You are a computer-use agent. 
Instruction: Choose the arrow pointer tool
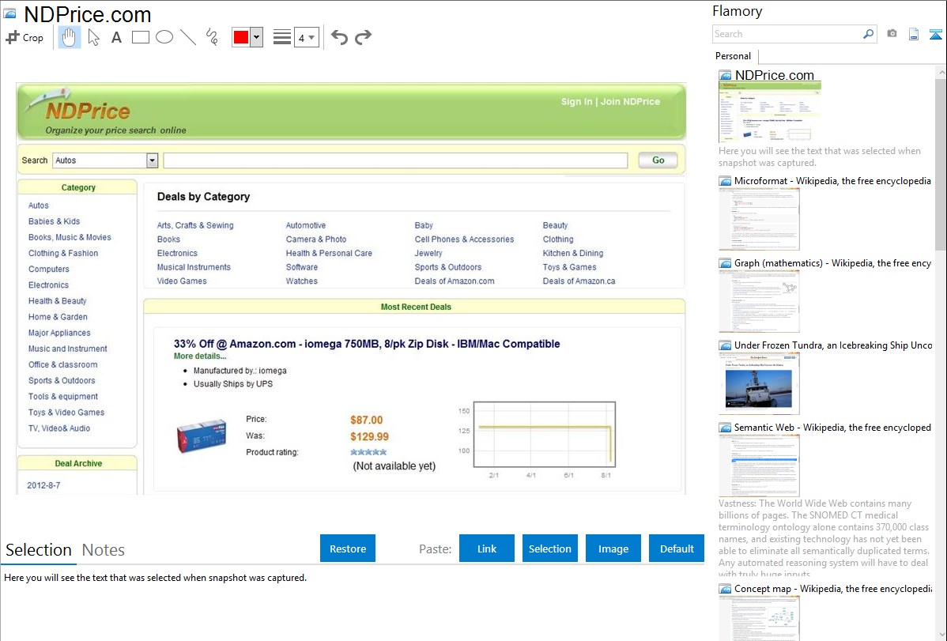[x=93, y=37]
